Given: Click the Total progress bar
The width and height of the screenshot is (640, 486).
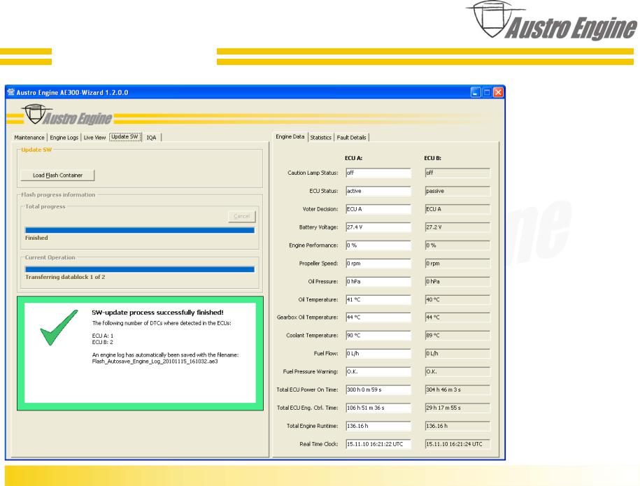Looking at the screenshot, I should [140, 230].
